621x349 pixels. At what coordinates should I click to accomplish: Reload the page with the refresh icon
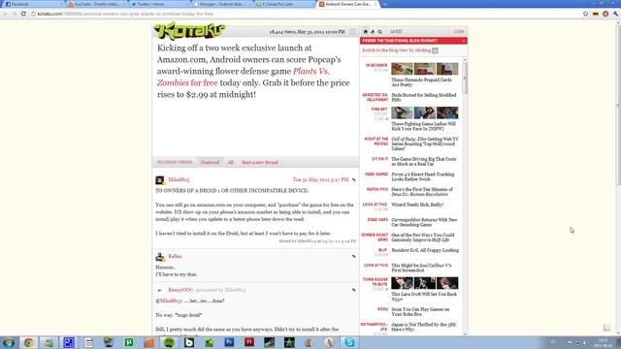pyautogui.click(x=23, y=14)
